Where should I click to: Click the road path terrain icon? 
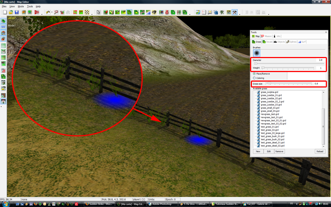click(x=142, y=12)
